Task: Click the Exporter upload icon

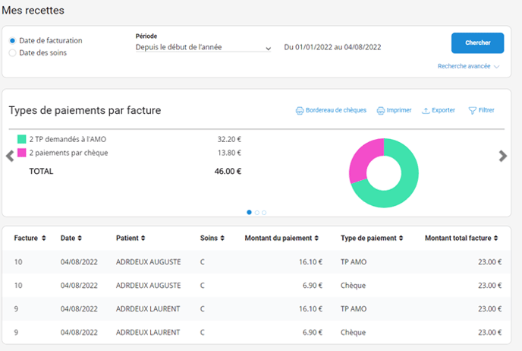Action: (426, 110)
